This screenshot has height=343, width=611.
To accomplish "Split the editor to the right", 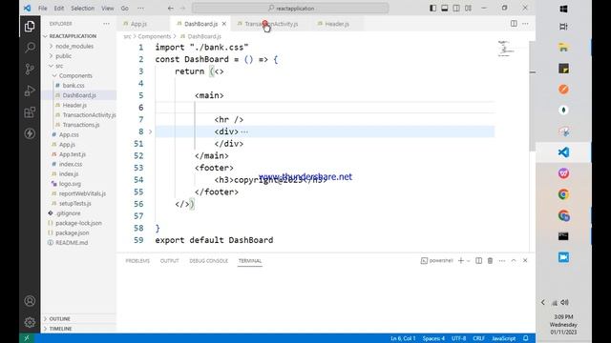I will tap(514, 24).
